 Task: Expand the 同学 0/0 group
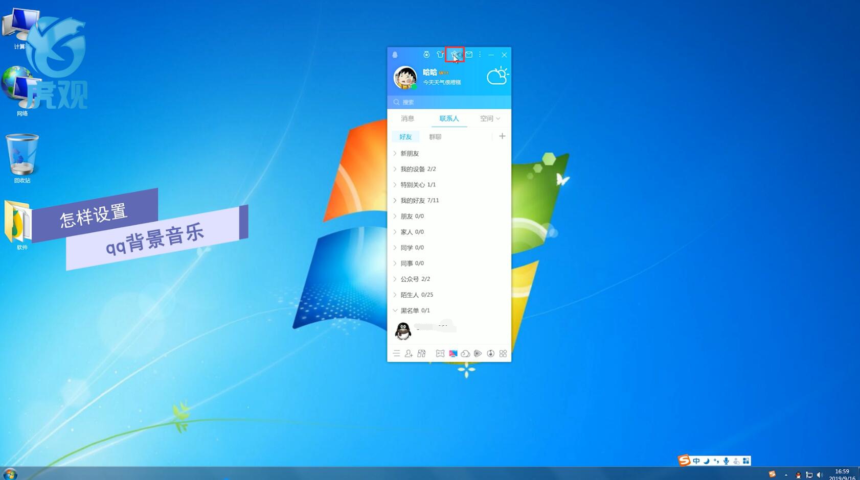point(449,248)
